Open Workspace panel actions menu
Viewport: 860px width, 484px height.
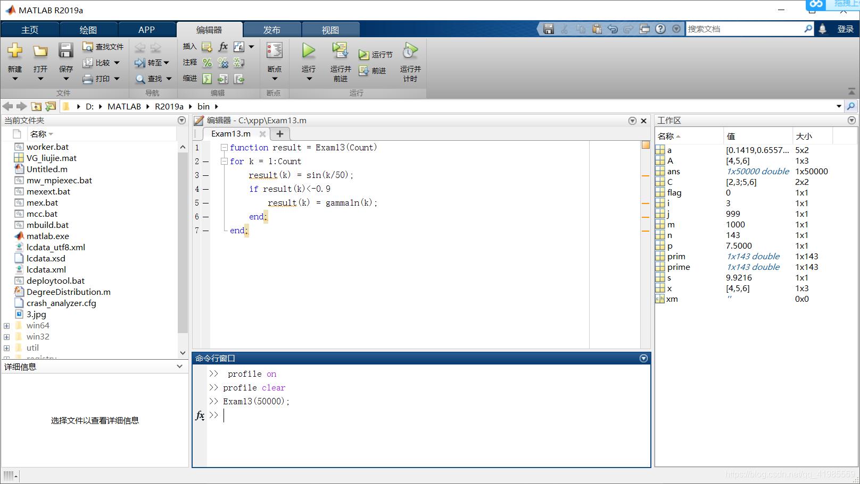coord(851,121)
